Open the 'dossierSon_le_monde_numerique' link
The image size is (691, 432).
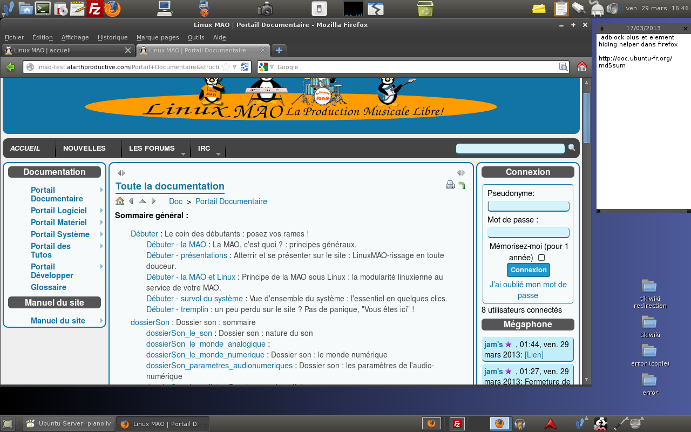pyautogui.click(x=205, y=355)
